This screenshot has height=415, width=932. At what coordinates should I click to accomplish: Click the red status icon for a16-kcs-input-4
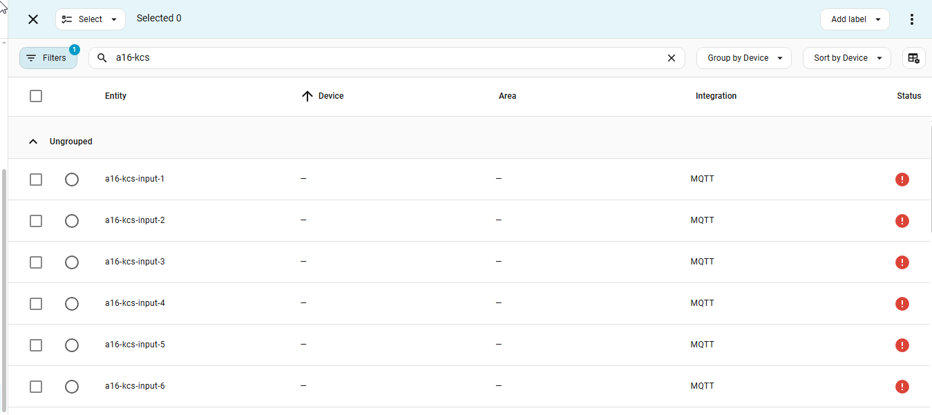(902, 304)
